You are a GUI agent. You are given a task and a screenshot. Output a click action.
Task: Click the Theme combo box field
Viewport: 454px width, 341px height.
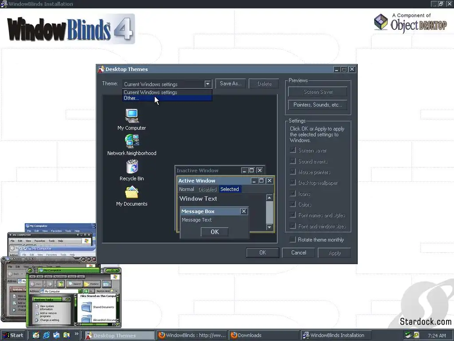[167, 84]
